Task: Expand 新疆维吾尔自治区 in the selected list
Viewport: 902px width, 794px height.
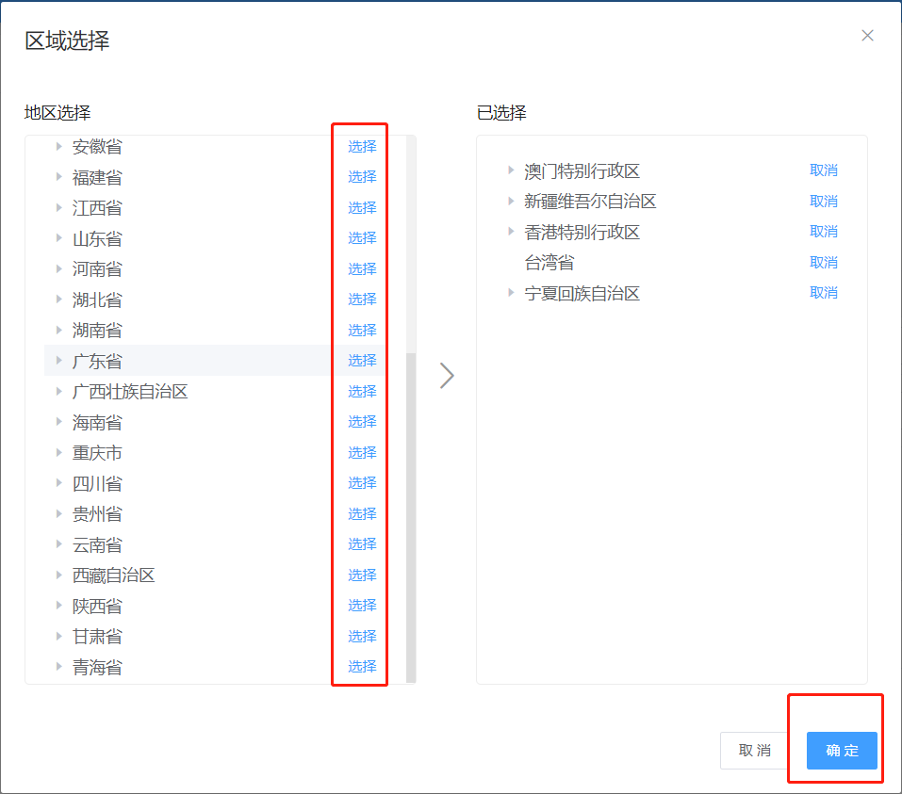Action: [x=511, y=202]
